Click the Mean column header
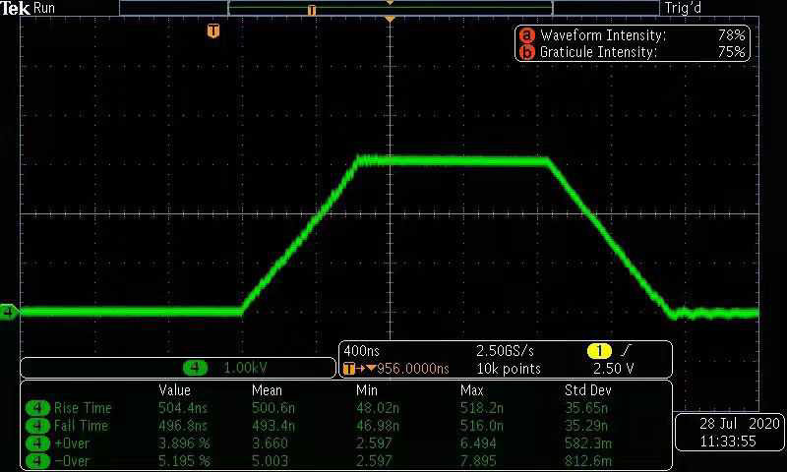Viewport: 787px width, 472px height. 267,390
